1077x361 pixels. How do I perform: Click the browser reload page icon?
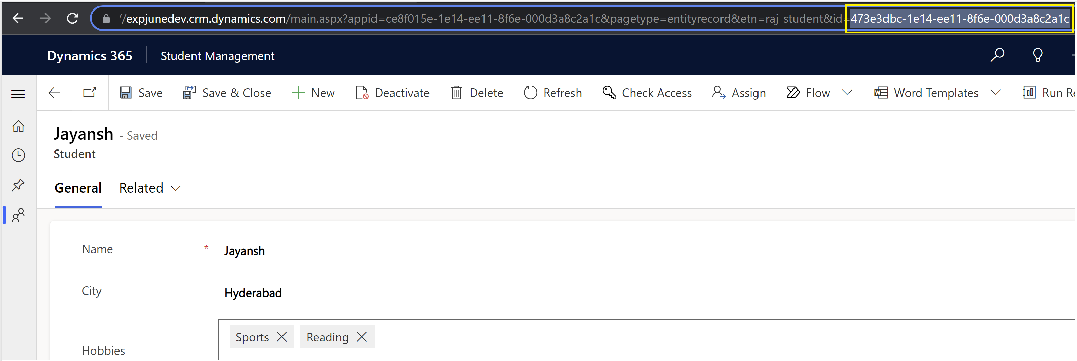[73, 18]
